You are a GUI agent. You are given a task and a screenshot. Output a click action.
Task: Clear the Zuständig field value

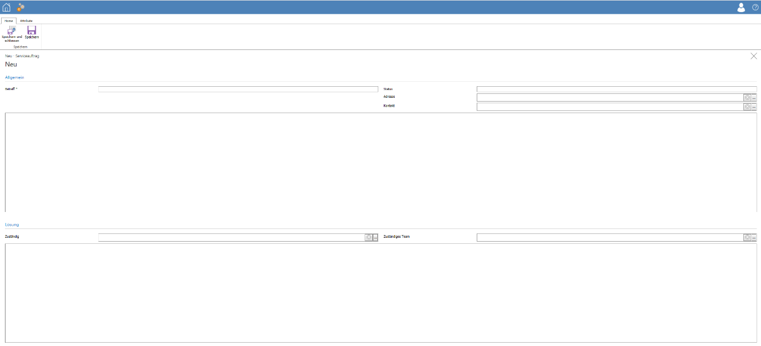click(369, 237)
